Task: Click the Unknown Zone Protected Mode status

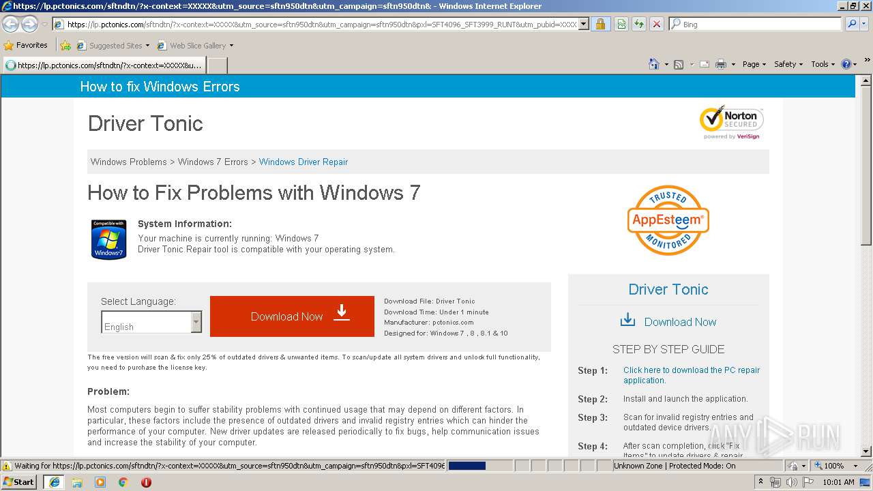Action: point(675,466)
